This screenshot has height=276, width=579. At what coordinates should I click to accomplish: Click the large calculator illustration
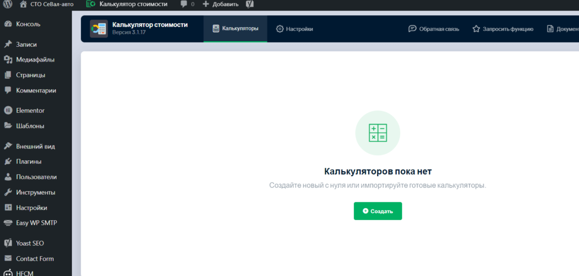(x=378, y=133)
